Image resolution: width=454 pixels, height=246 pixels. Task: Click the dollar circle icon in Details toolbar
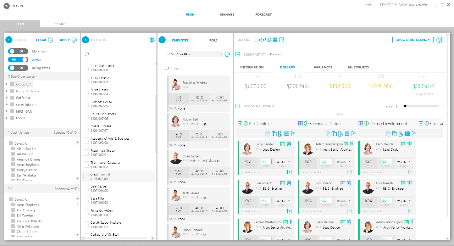tap(269, 40)
